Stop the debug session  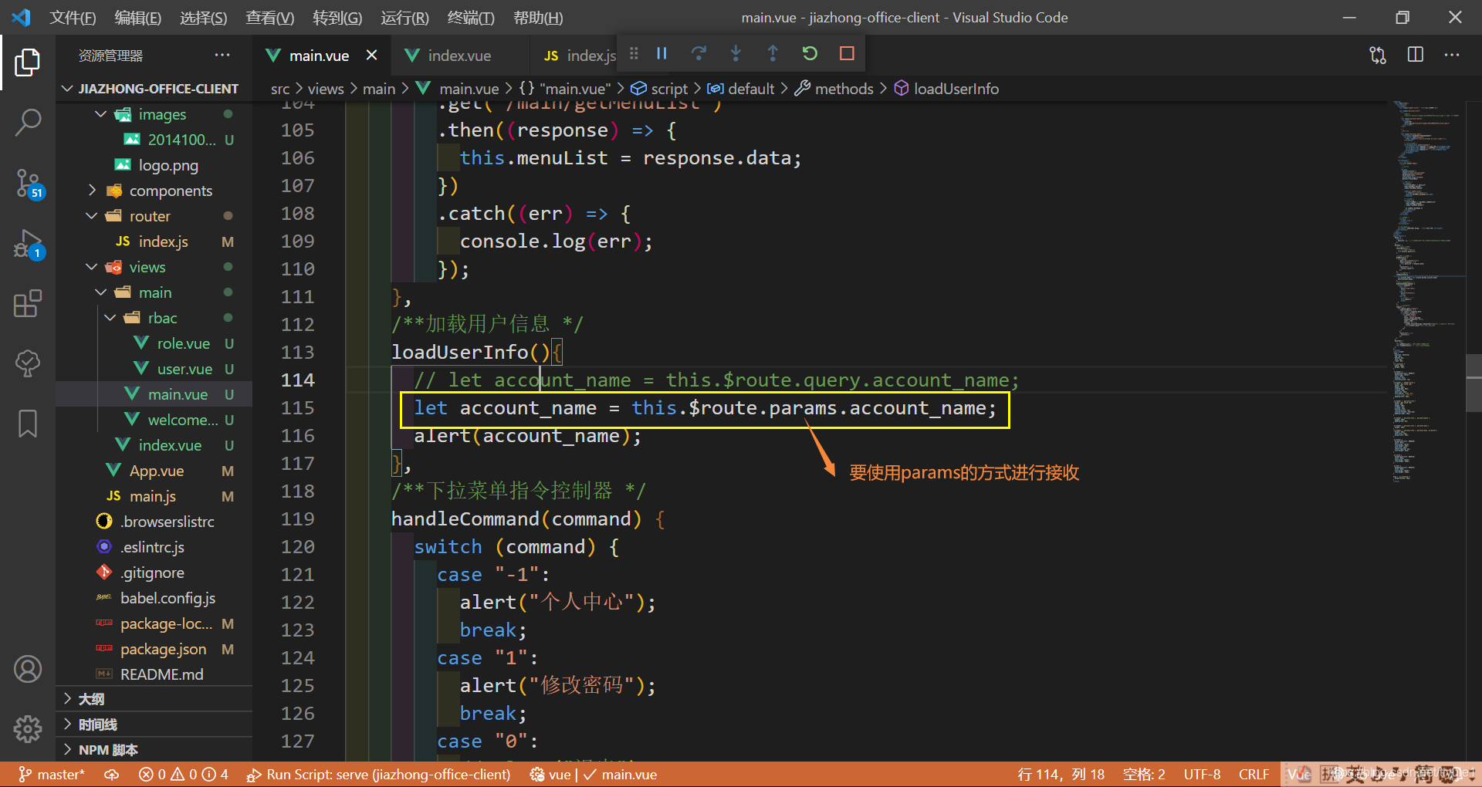(847, 53)
